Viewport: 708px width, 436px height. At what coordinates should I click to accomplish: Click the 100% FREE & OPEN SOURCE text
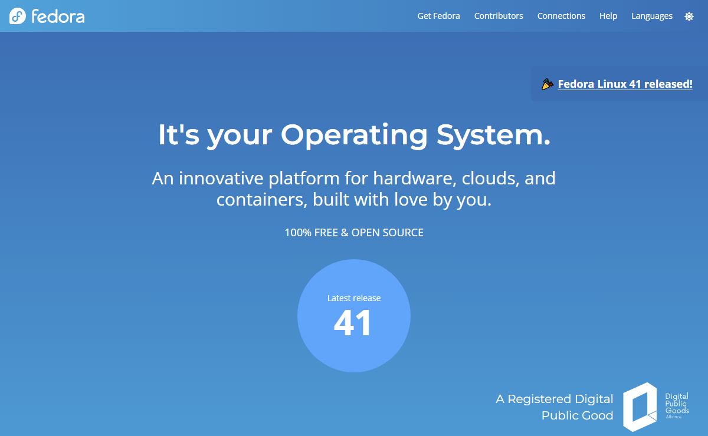point(354,233)
